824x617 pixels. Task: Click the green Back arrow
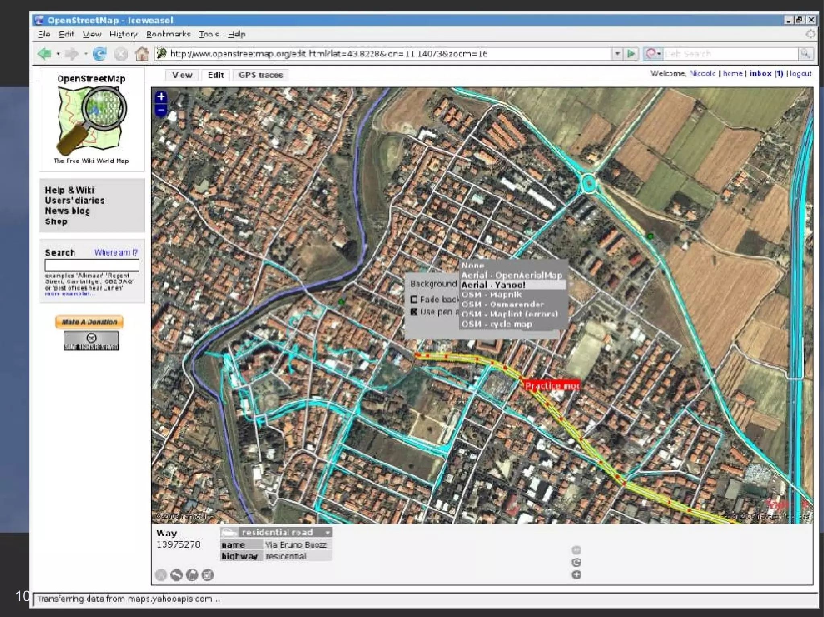(x=44, y=54)
